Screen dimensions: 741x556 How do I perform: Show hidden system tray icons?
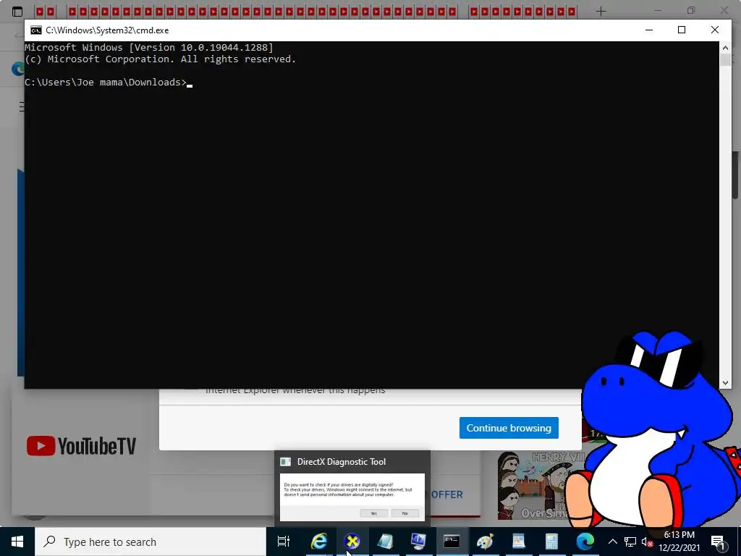612,542
